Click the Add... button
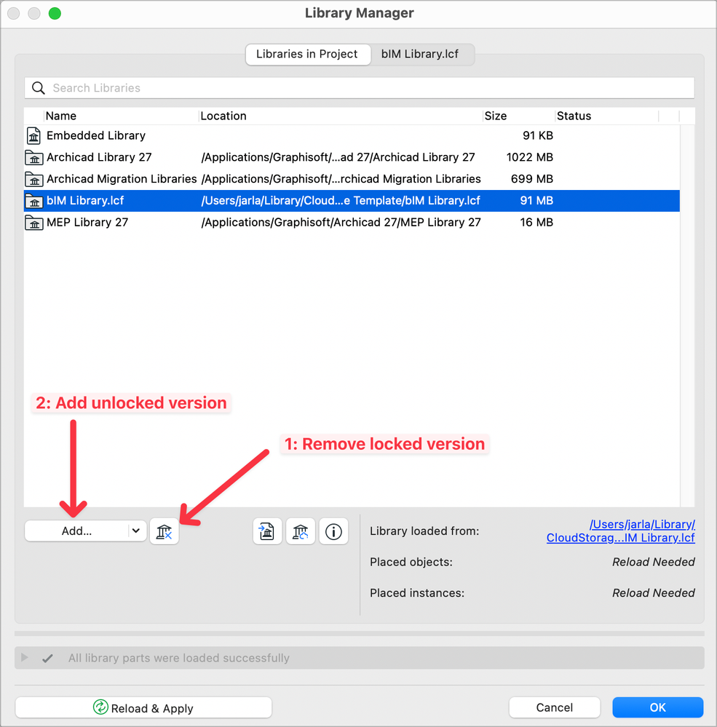 77,531
